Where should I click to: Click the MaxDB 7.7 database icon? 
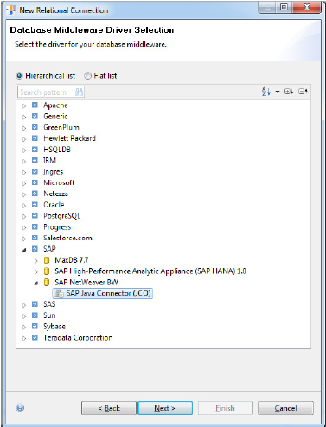pos(46,260)
